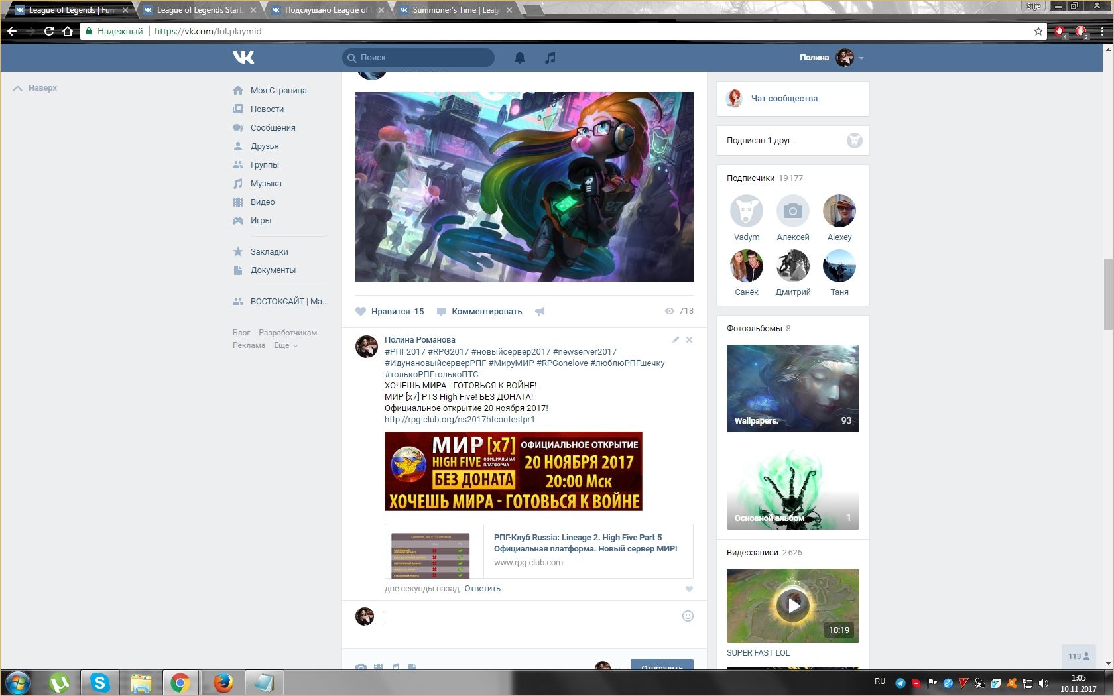Click the tray volume speaker icon
Viewport: 1114px width, 696px height.
[1044, 683]
